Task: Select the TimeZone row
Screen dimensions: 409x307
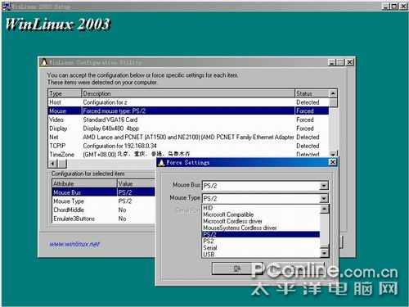Action: (x=188, y=155)
